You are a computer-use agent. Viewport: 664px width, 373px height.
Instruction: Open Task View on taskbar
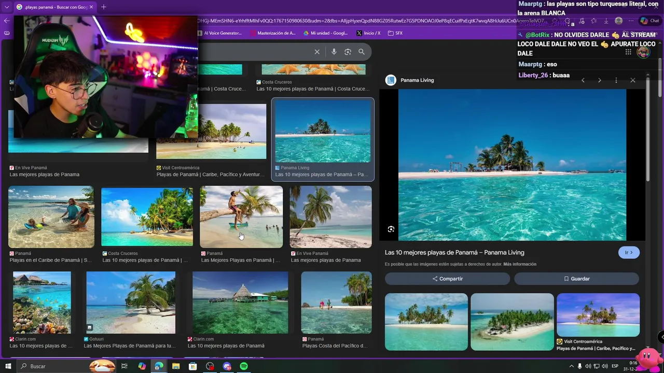tap(125, 366)
